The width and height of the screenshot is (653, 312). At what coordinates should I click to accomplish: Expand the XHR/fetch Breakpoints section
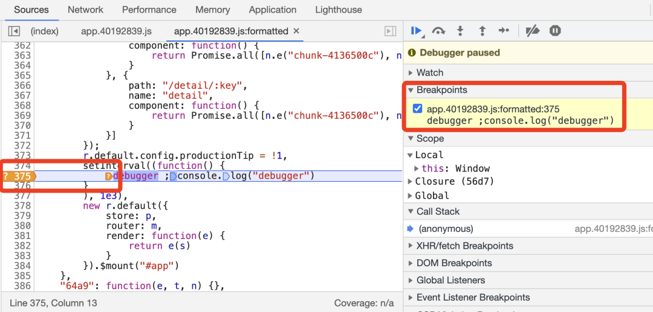tap(464, 246)
